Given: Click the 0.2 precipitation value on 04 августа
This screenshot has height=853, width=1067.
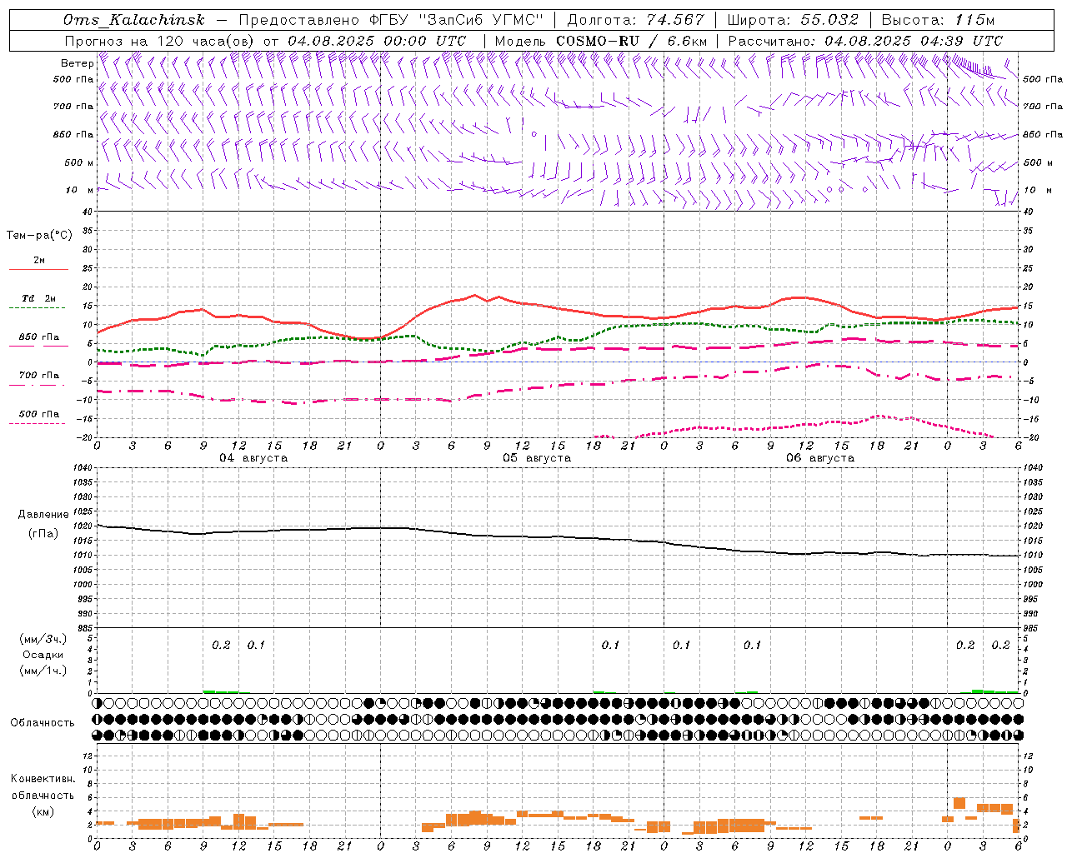Looking at the screenshot, I should coord(221,645).
